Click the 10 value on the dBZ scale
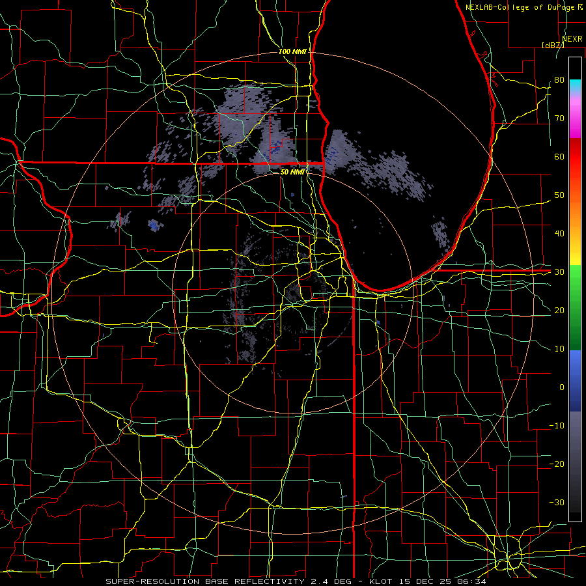586x586 pixels. pyautogui.click(x=559, y=349)
